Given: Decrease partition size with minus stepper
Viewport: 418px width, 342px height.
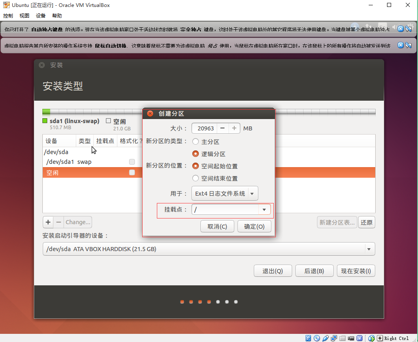Looking at the screenshot, I should [222, 128].
